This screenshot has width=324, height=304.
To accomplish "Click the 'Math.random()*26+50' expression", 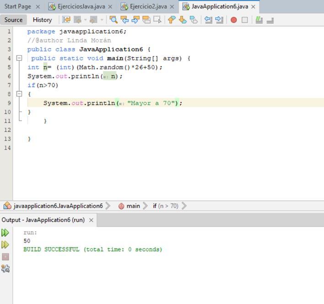I will 117,67.
